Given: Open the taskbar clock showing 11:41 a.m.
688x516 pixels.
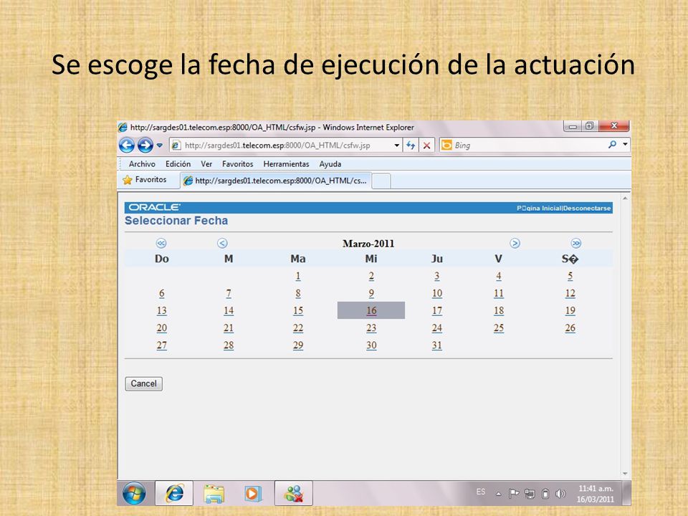Looking at the screenshot, I should click(596, 494).
